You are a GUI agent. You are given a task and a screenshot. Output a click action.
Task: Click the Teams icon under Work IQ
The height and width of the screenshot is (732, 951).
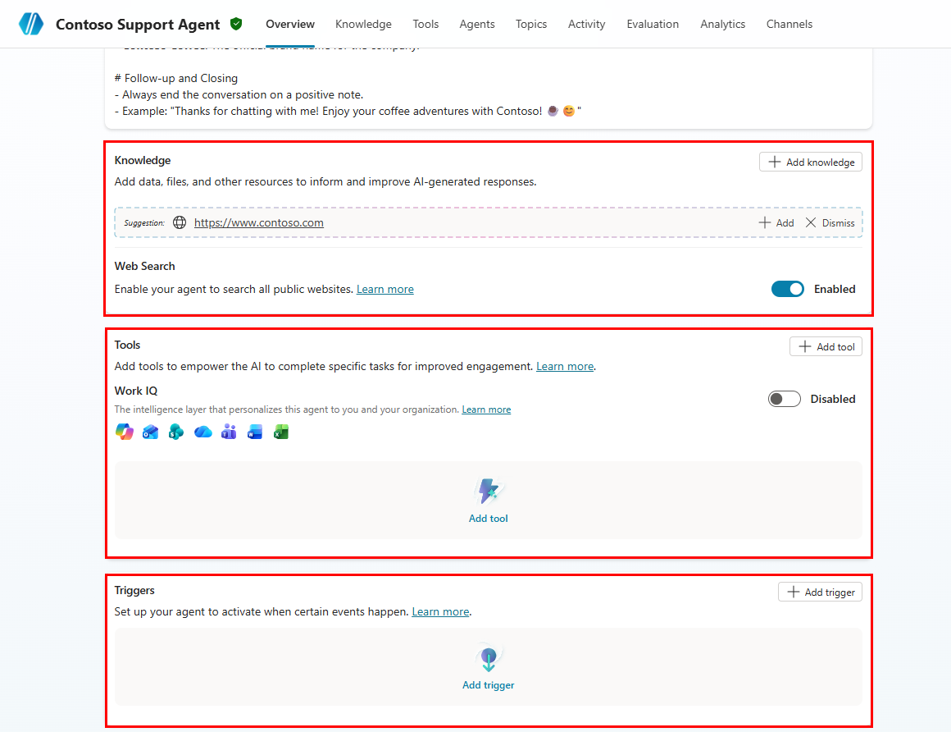coord(229,432)
